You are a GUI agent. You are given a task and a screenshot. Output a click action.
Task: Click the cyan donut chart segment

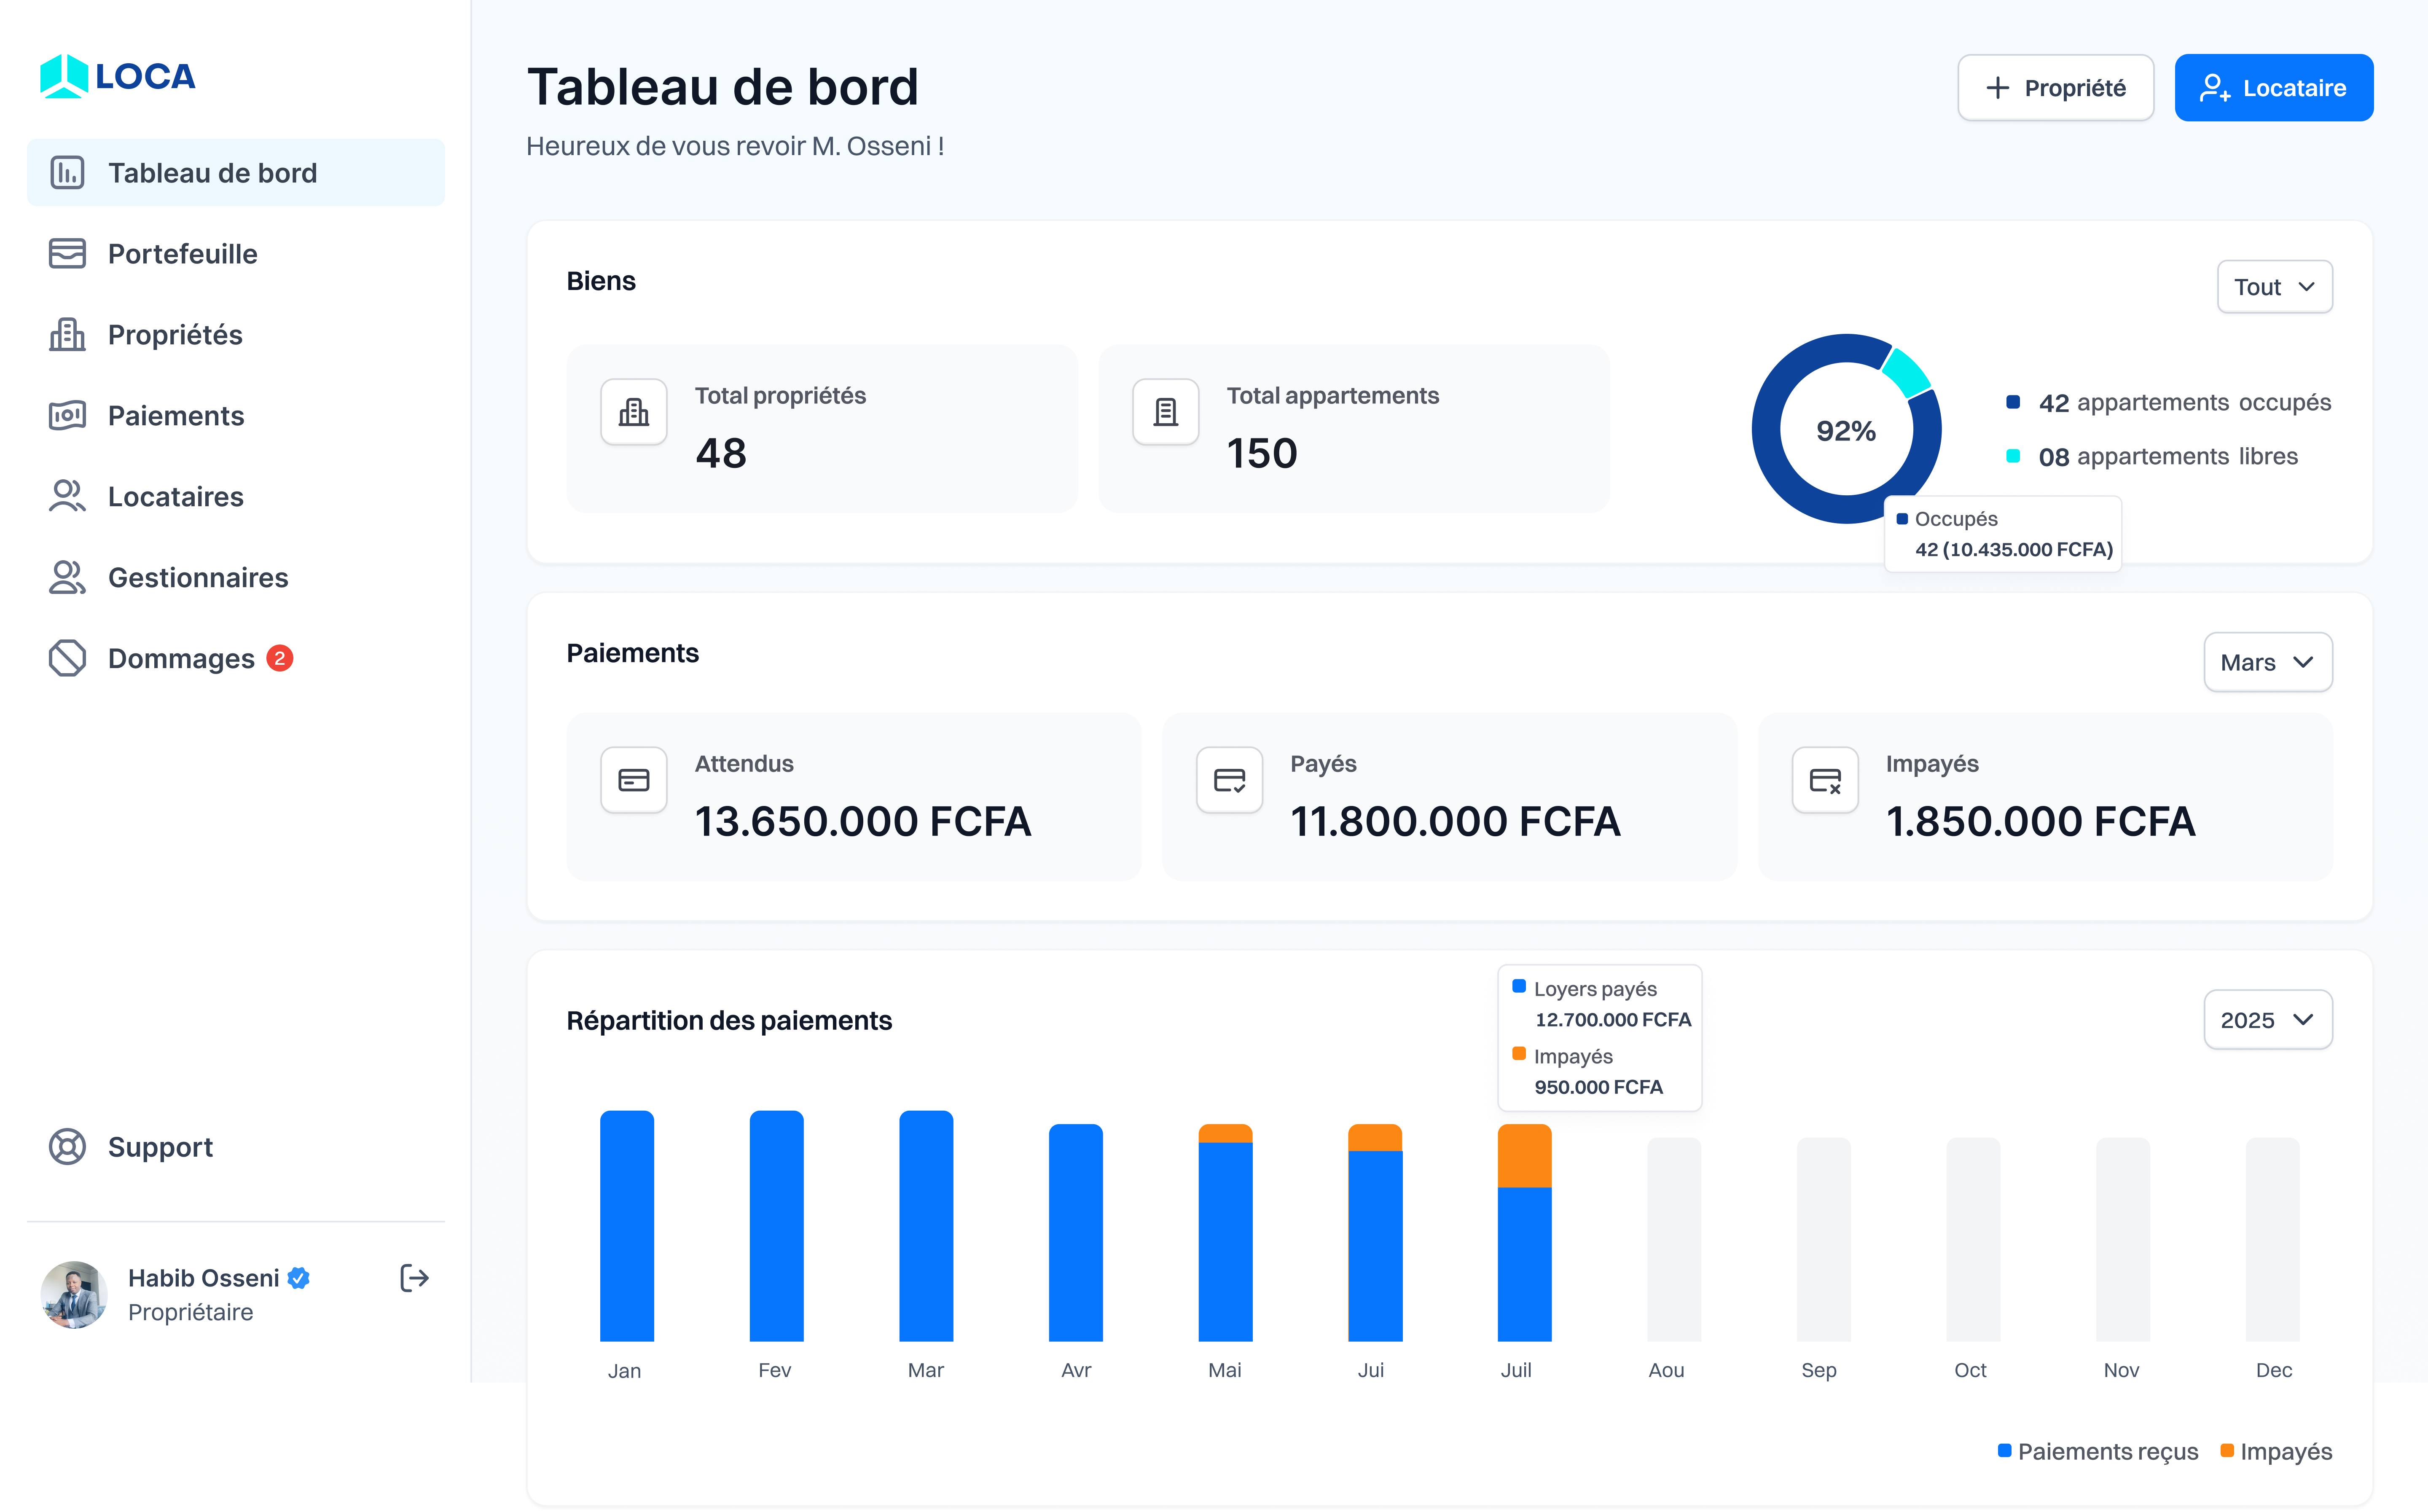1906,372
